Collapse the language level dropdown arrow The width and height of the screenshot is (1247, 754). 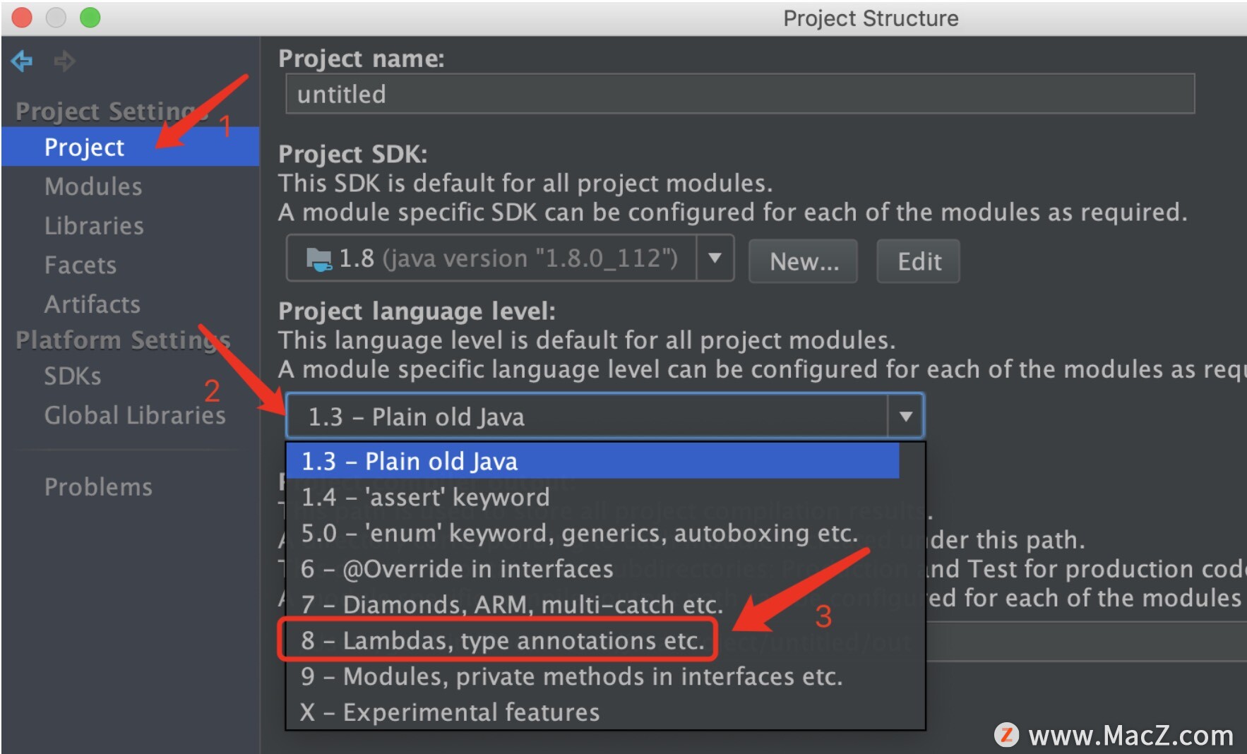tap(905, 417)
